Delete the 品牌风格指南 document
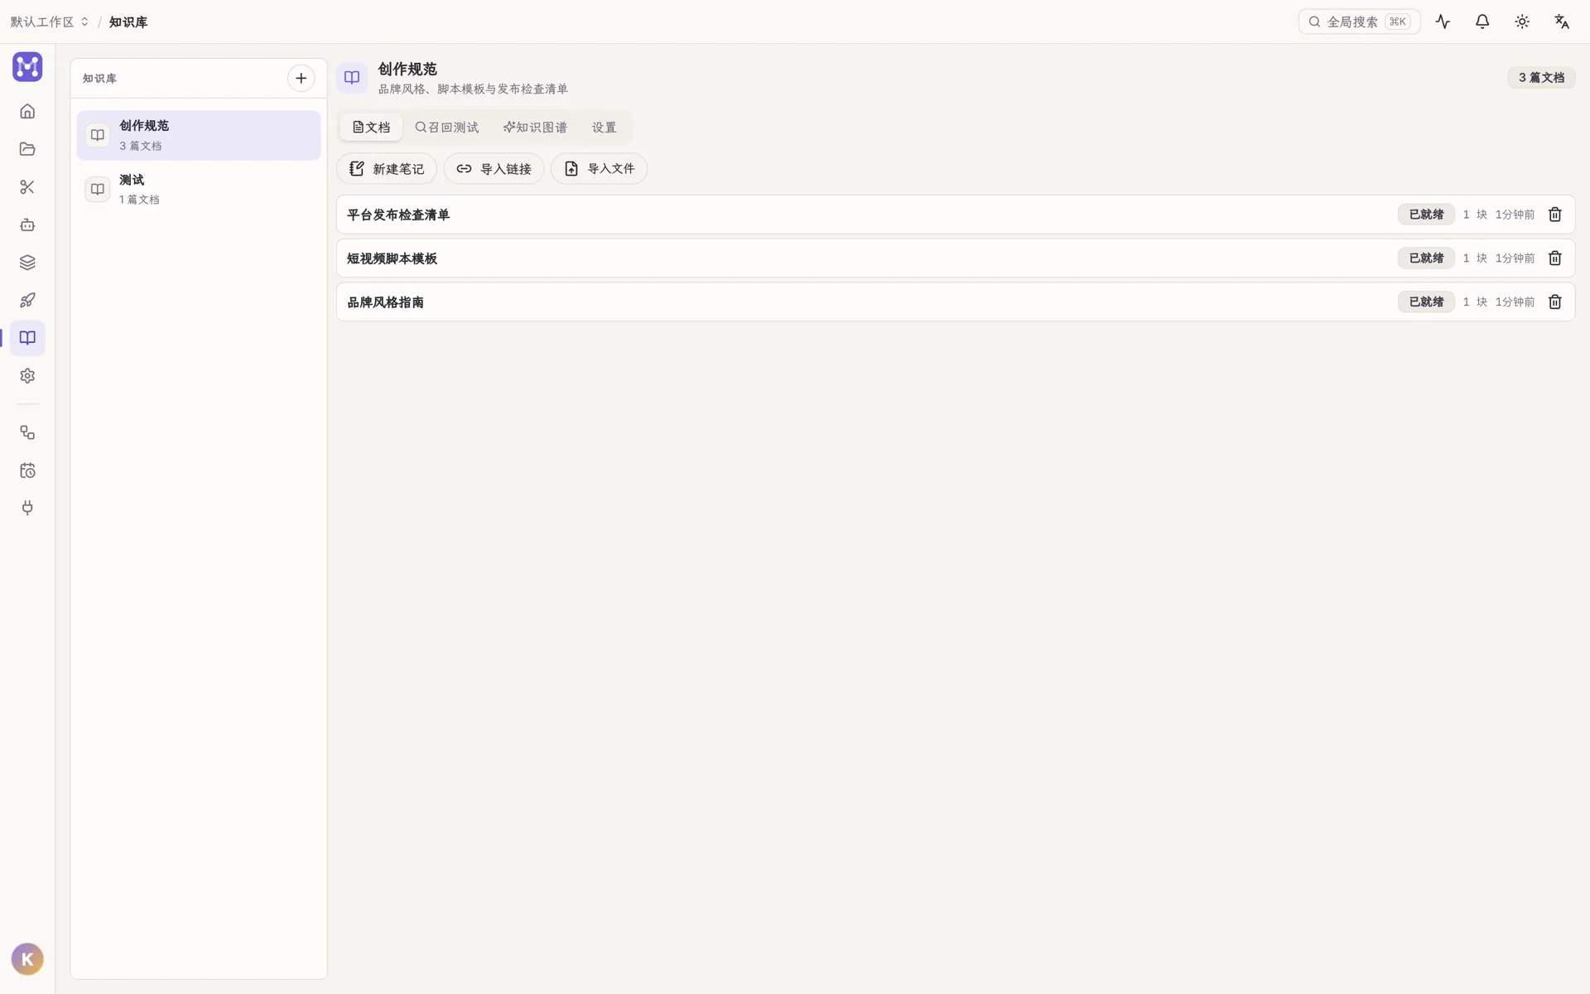The image size is (1590, 994). [1555, 302]
